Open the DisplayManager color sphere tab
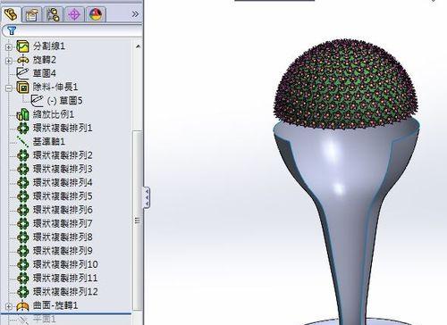Viewport: 447px width, 325px height. pyautogui.click(x=96, y=14)
